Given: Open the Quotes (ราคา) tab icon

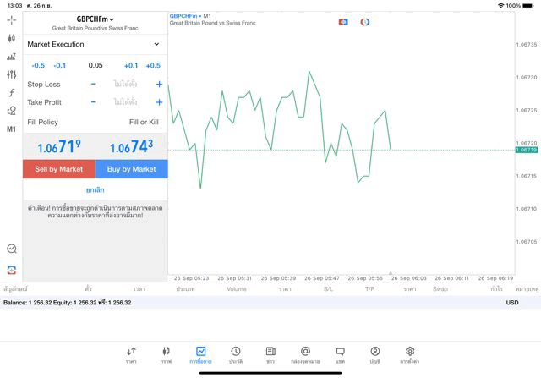Looking at the screenshot, I should (131, 354).
